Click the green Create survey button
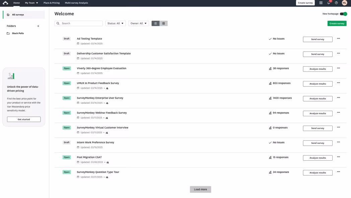 click(x=337, y=23)
